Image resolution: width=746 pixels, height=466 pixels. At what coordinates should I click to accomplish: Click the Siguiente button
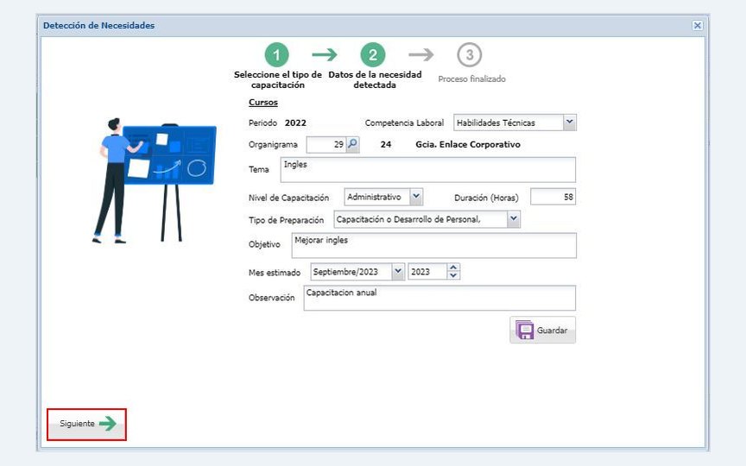[86, 424]
